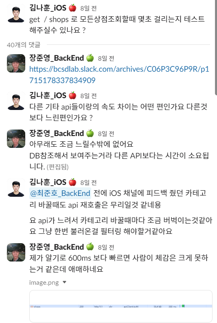Collapse the image.png attachment using its arrow
The image size is (217, 323).
64,282
